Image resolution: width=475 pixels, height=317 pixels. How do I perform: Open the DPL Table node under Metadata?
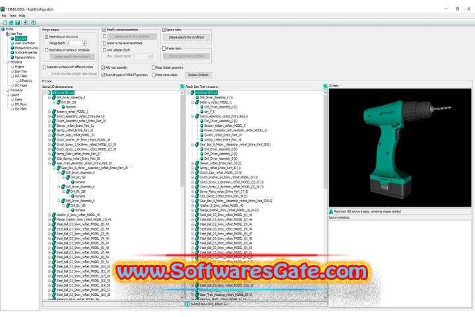pos(21,76)
